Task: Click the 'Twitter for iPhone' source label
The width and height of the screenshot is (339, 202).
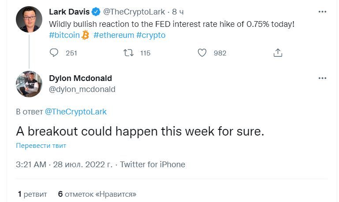Action: click(x=153, y=165)
